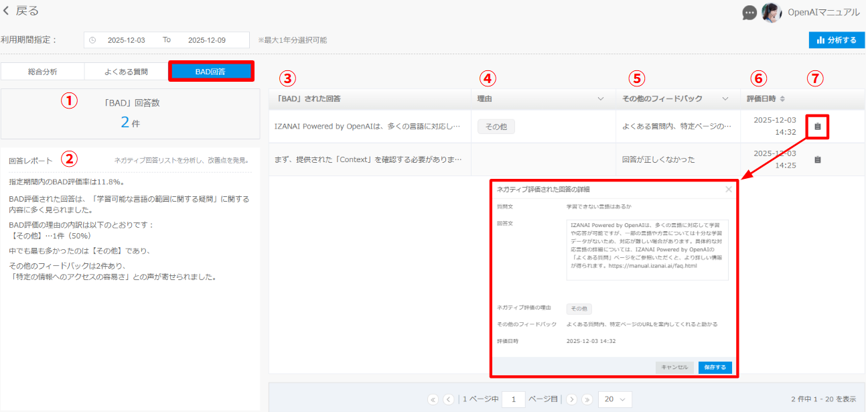866x412 pixels.
Task: Click キャンセル in the details dialog
Action: tap(674, 367)
